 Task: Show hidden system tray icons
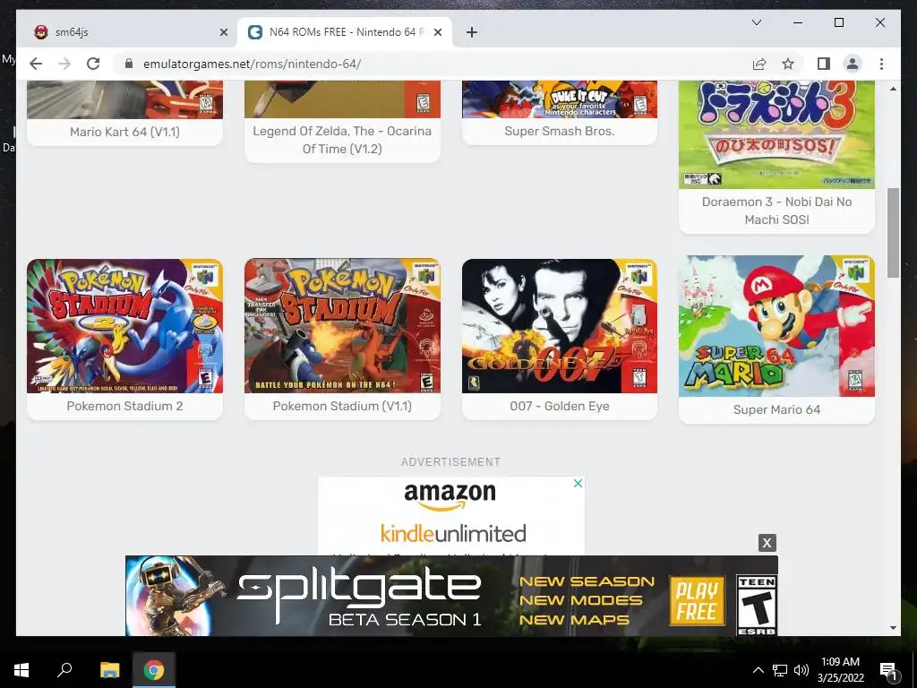point(758,670)
